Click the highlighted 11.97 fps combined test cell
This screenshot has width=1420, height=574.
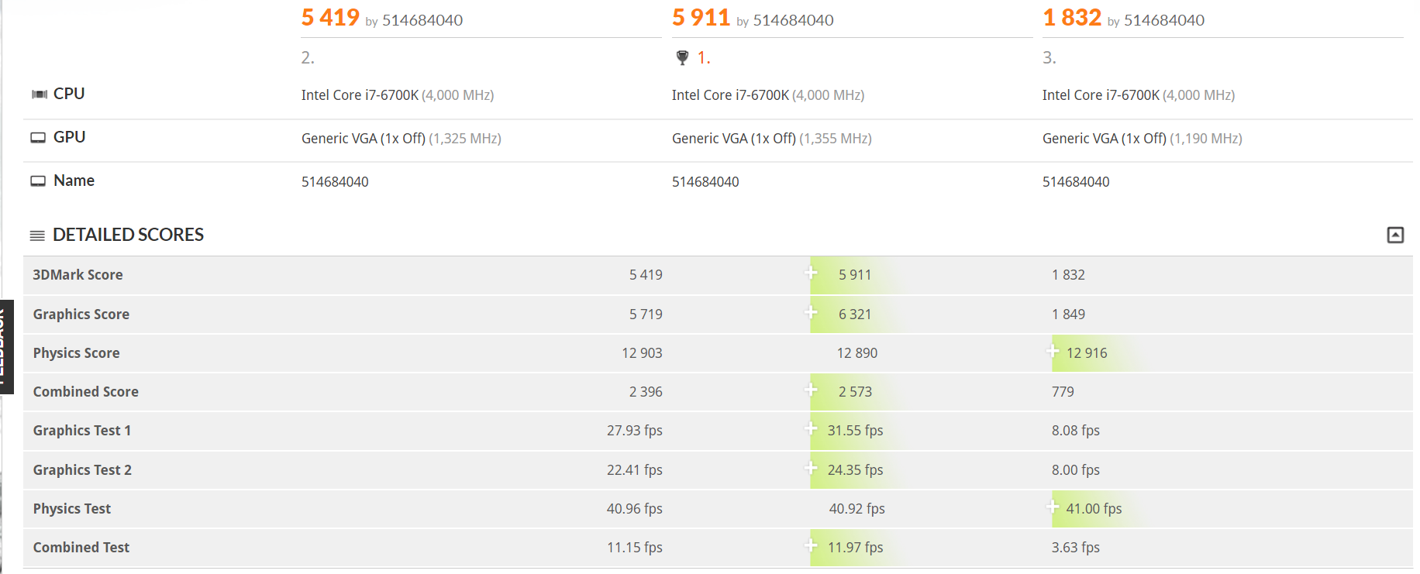pos(855,548)
